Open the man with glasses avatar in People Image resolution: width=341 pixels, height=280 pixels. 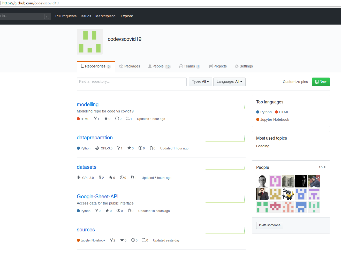point(262,181)
